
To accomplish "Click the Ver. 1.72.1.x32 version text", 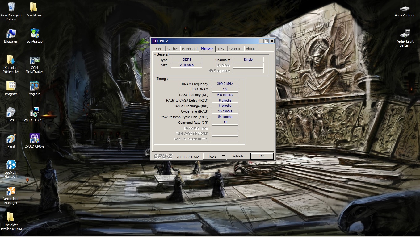I will click(x=187, y=157).
